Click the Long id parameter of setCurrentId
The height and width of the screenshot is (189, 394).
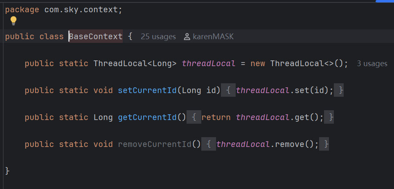click(x=199, y=91)
